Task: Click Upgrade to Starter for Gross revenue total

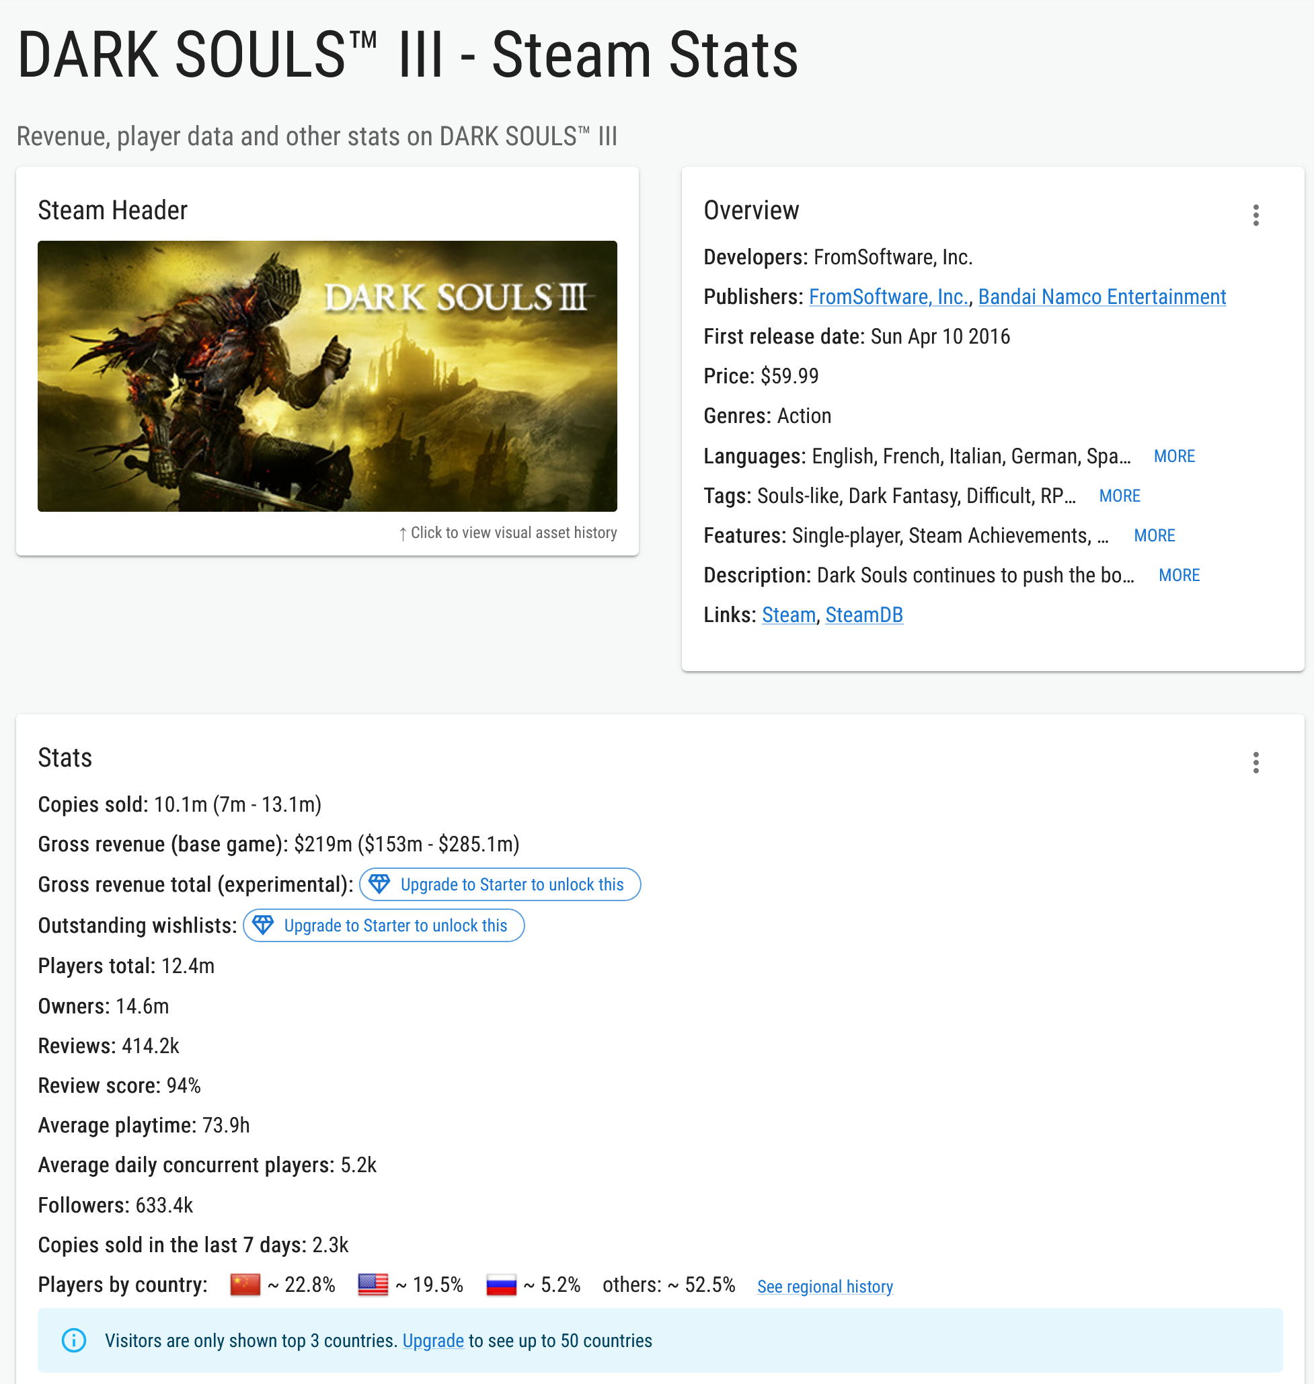Action: click(500, 884)
